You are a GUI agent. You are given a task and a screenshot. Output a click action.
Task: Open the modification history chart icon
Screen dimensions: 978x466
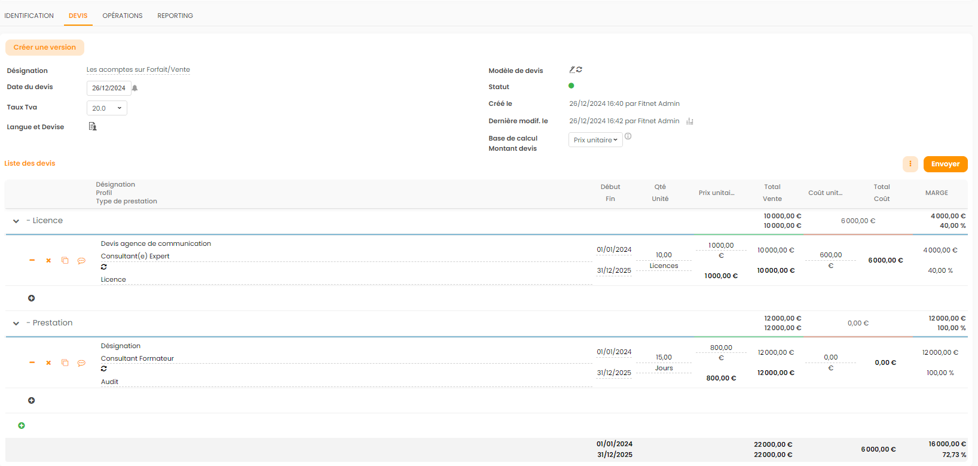(690, 121)
